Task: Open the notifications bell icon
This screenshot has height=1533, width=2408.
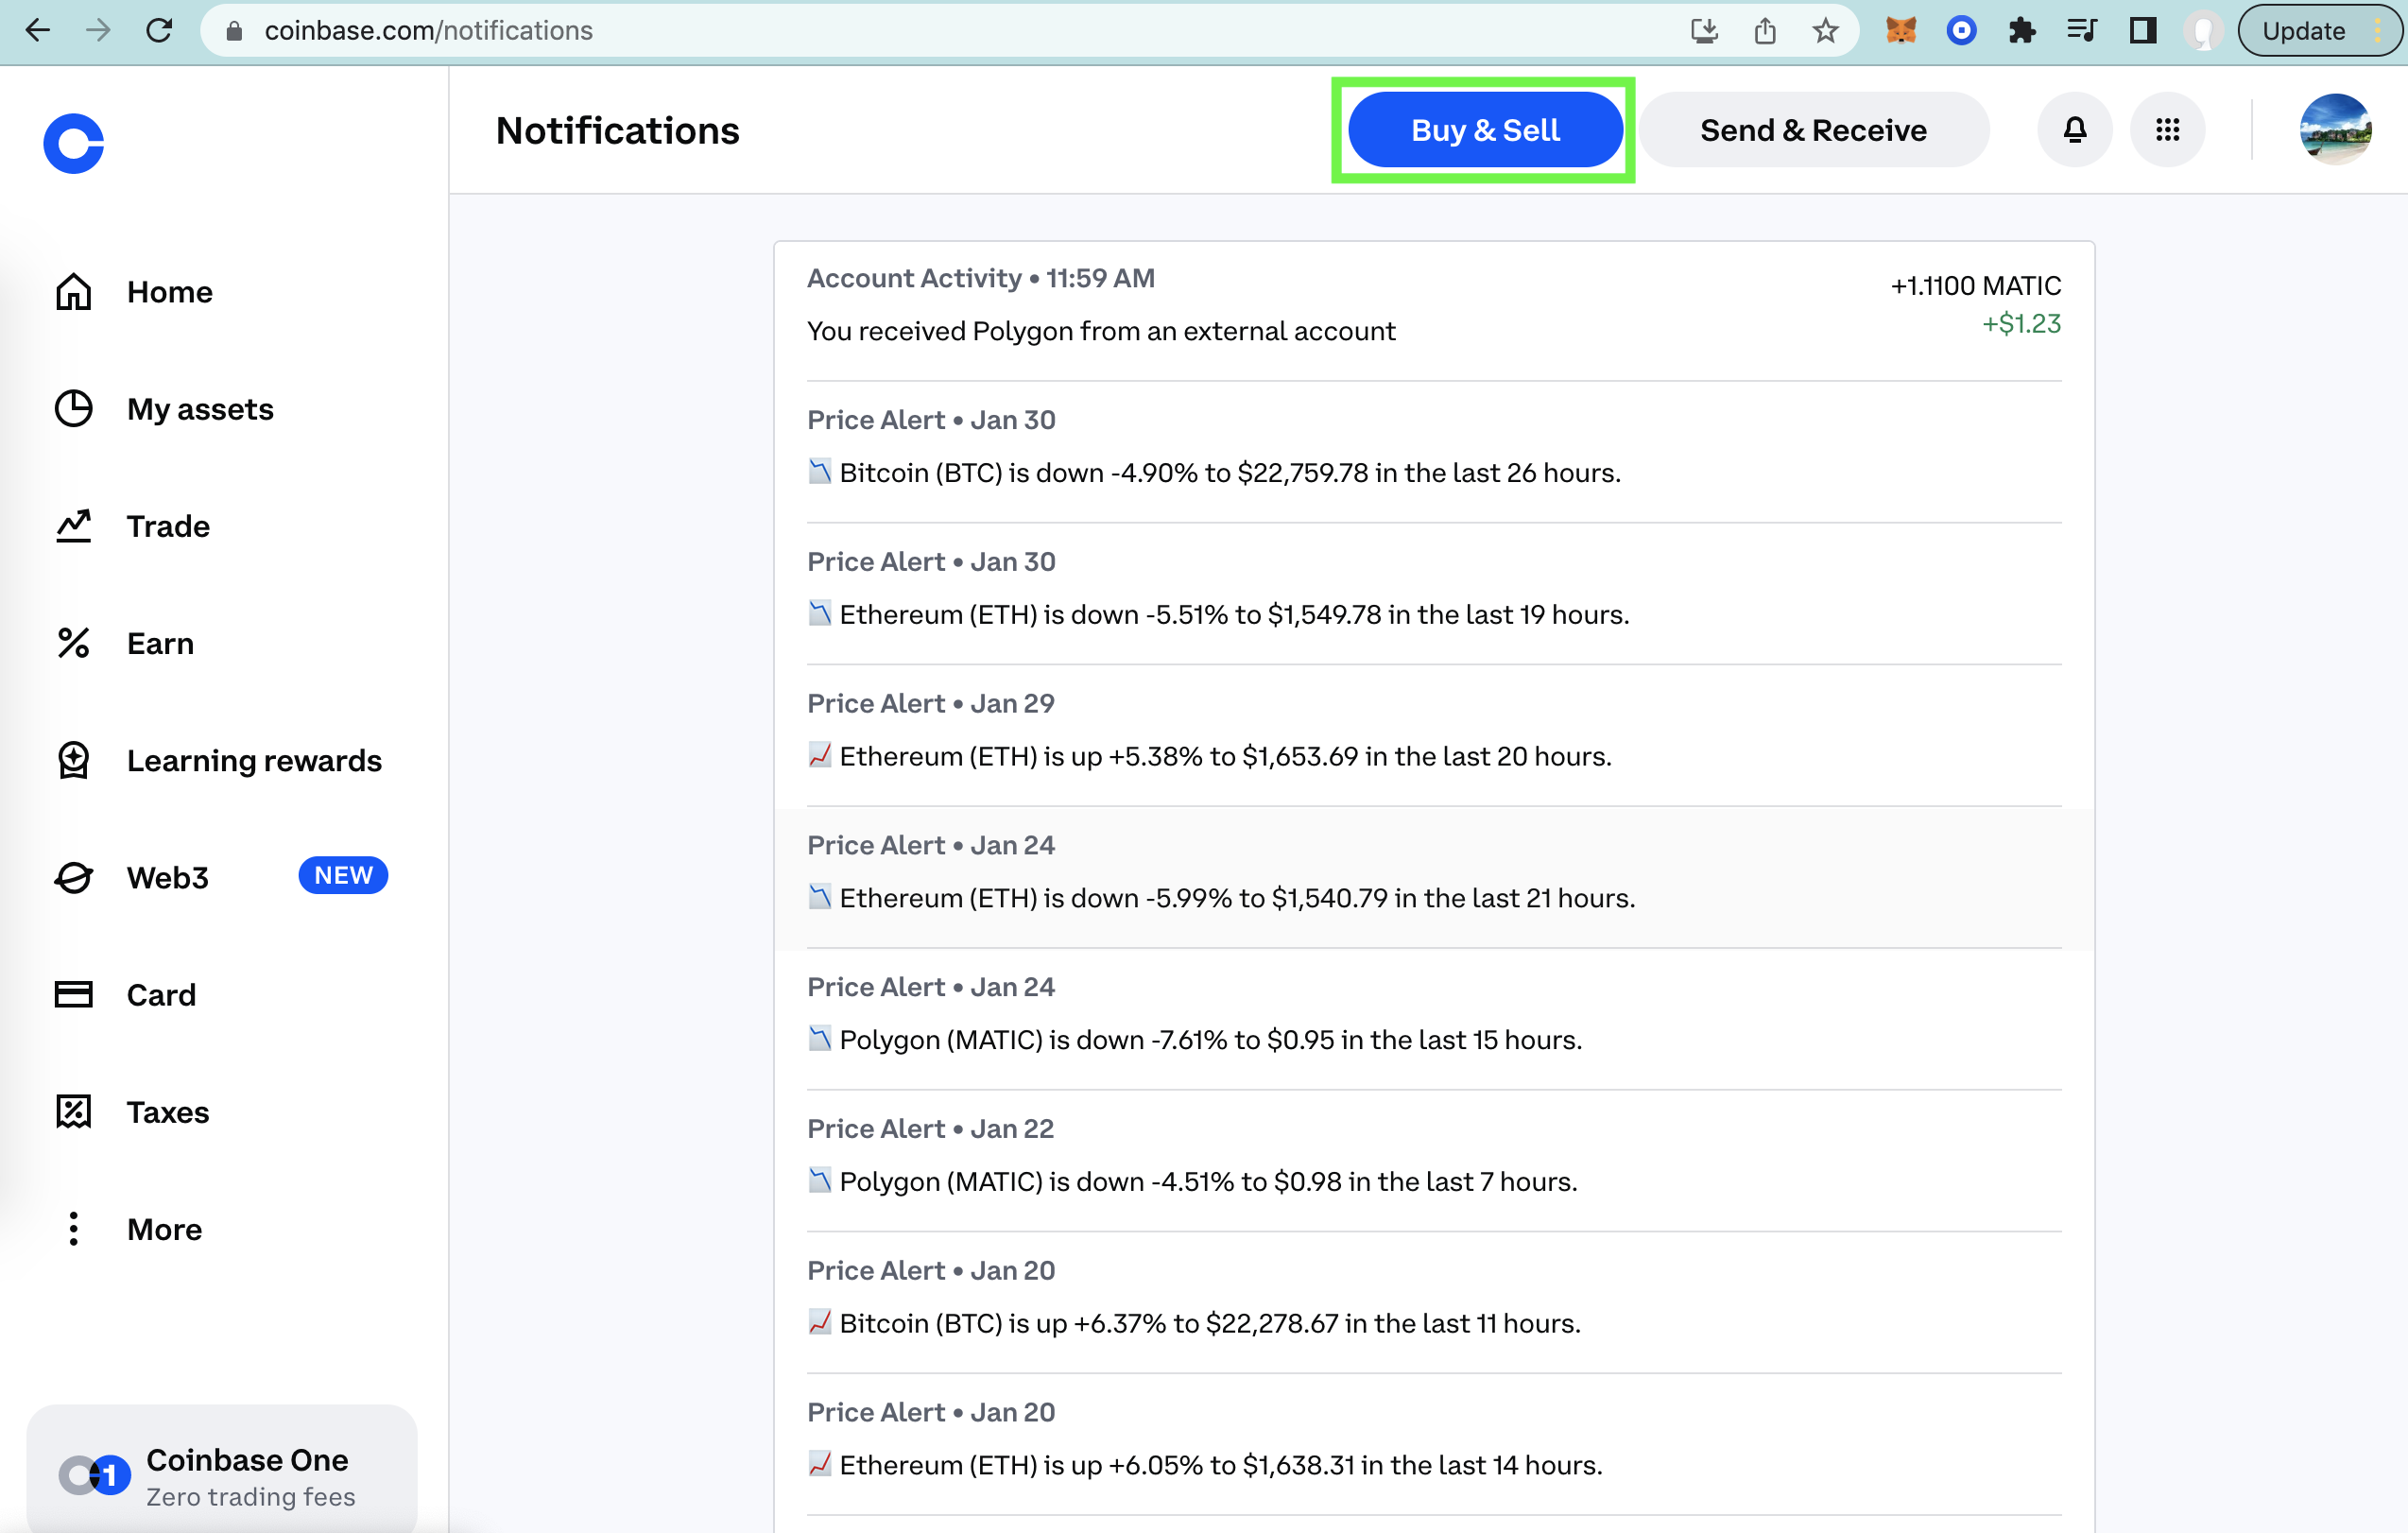Action: click(x=2075, y=130)
